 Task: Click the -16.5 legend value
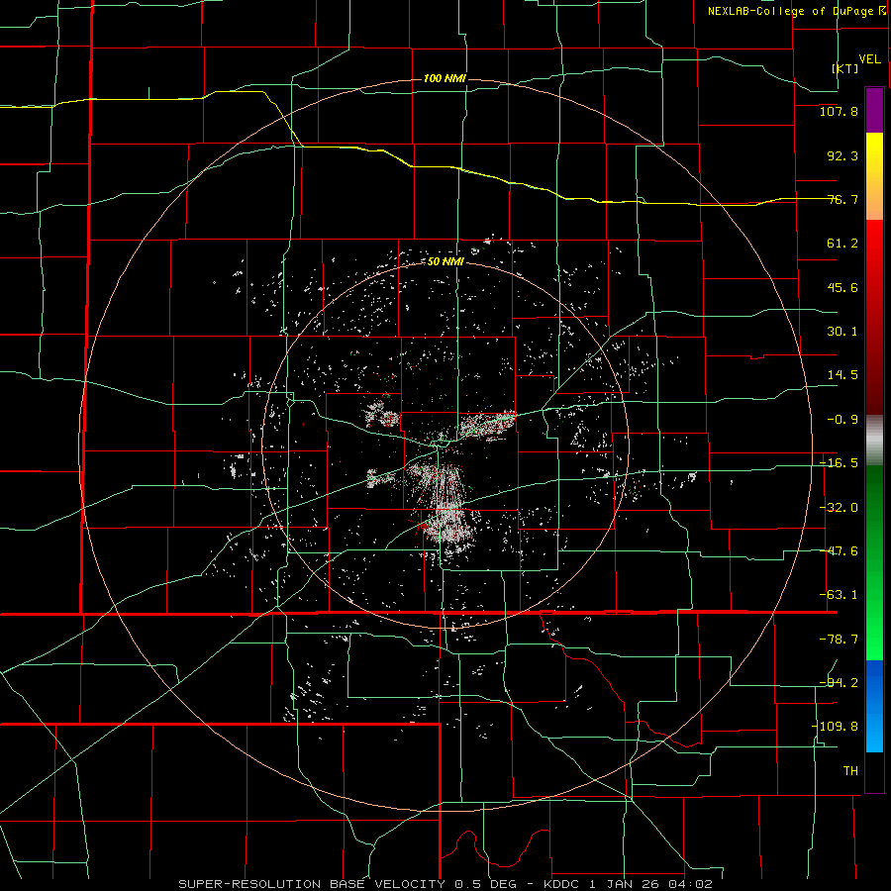click(839, 463)
